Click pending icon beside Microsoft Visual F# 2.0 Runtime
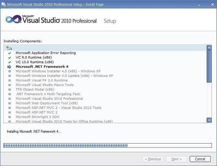This screenshot has height=166, width=217. [x=10, y=80]
